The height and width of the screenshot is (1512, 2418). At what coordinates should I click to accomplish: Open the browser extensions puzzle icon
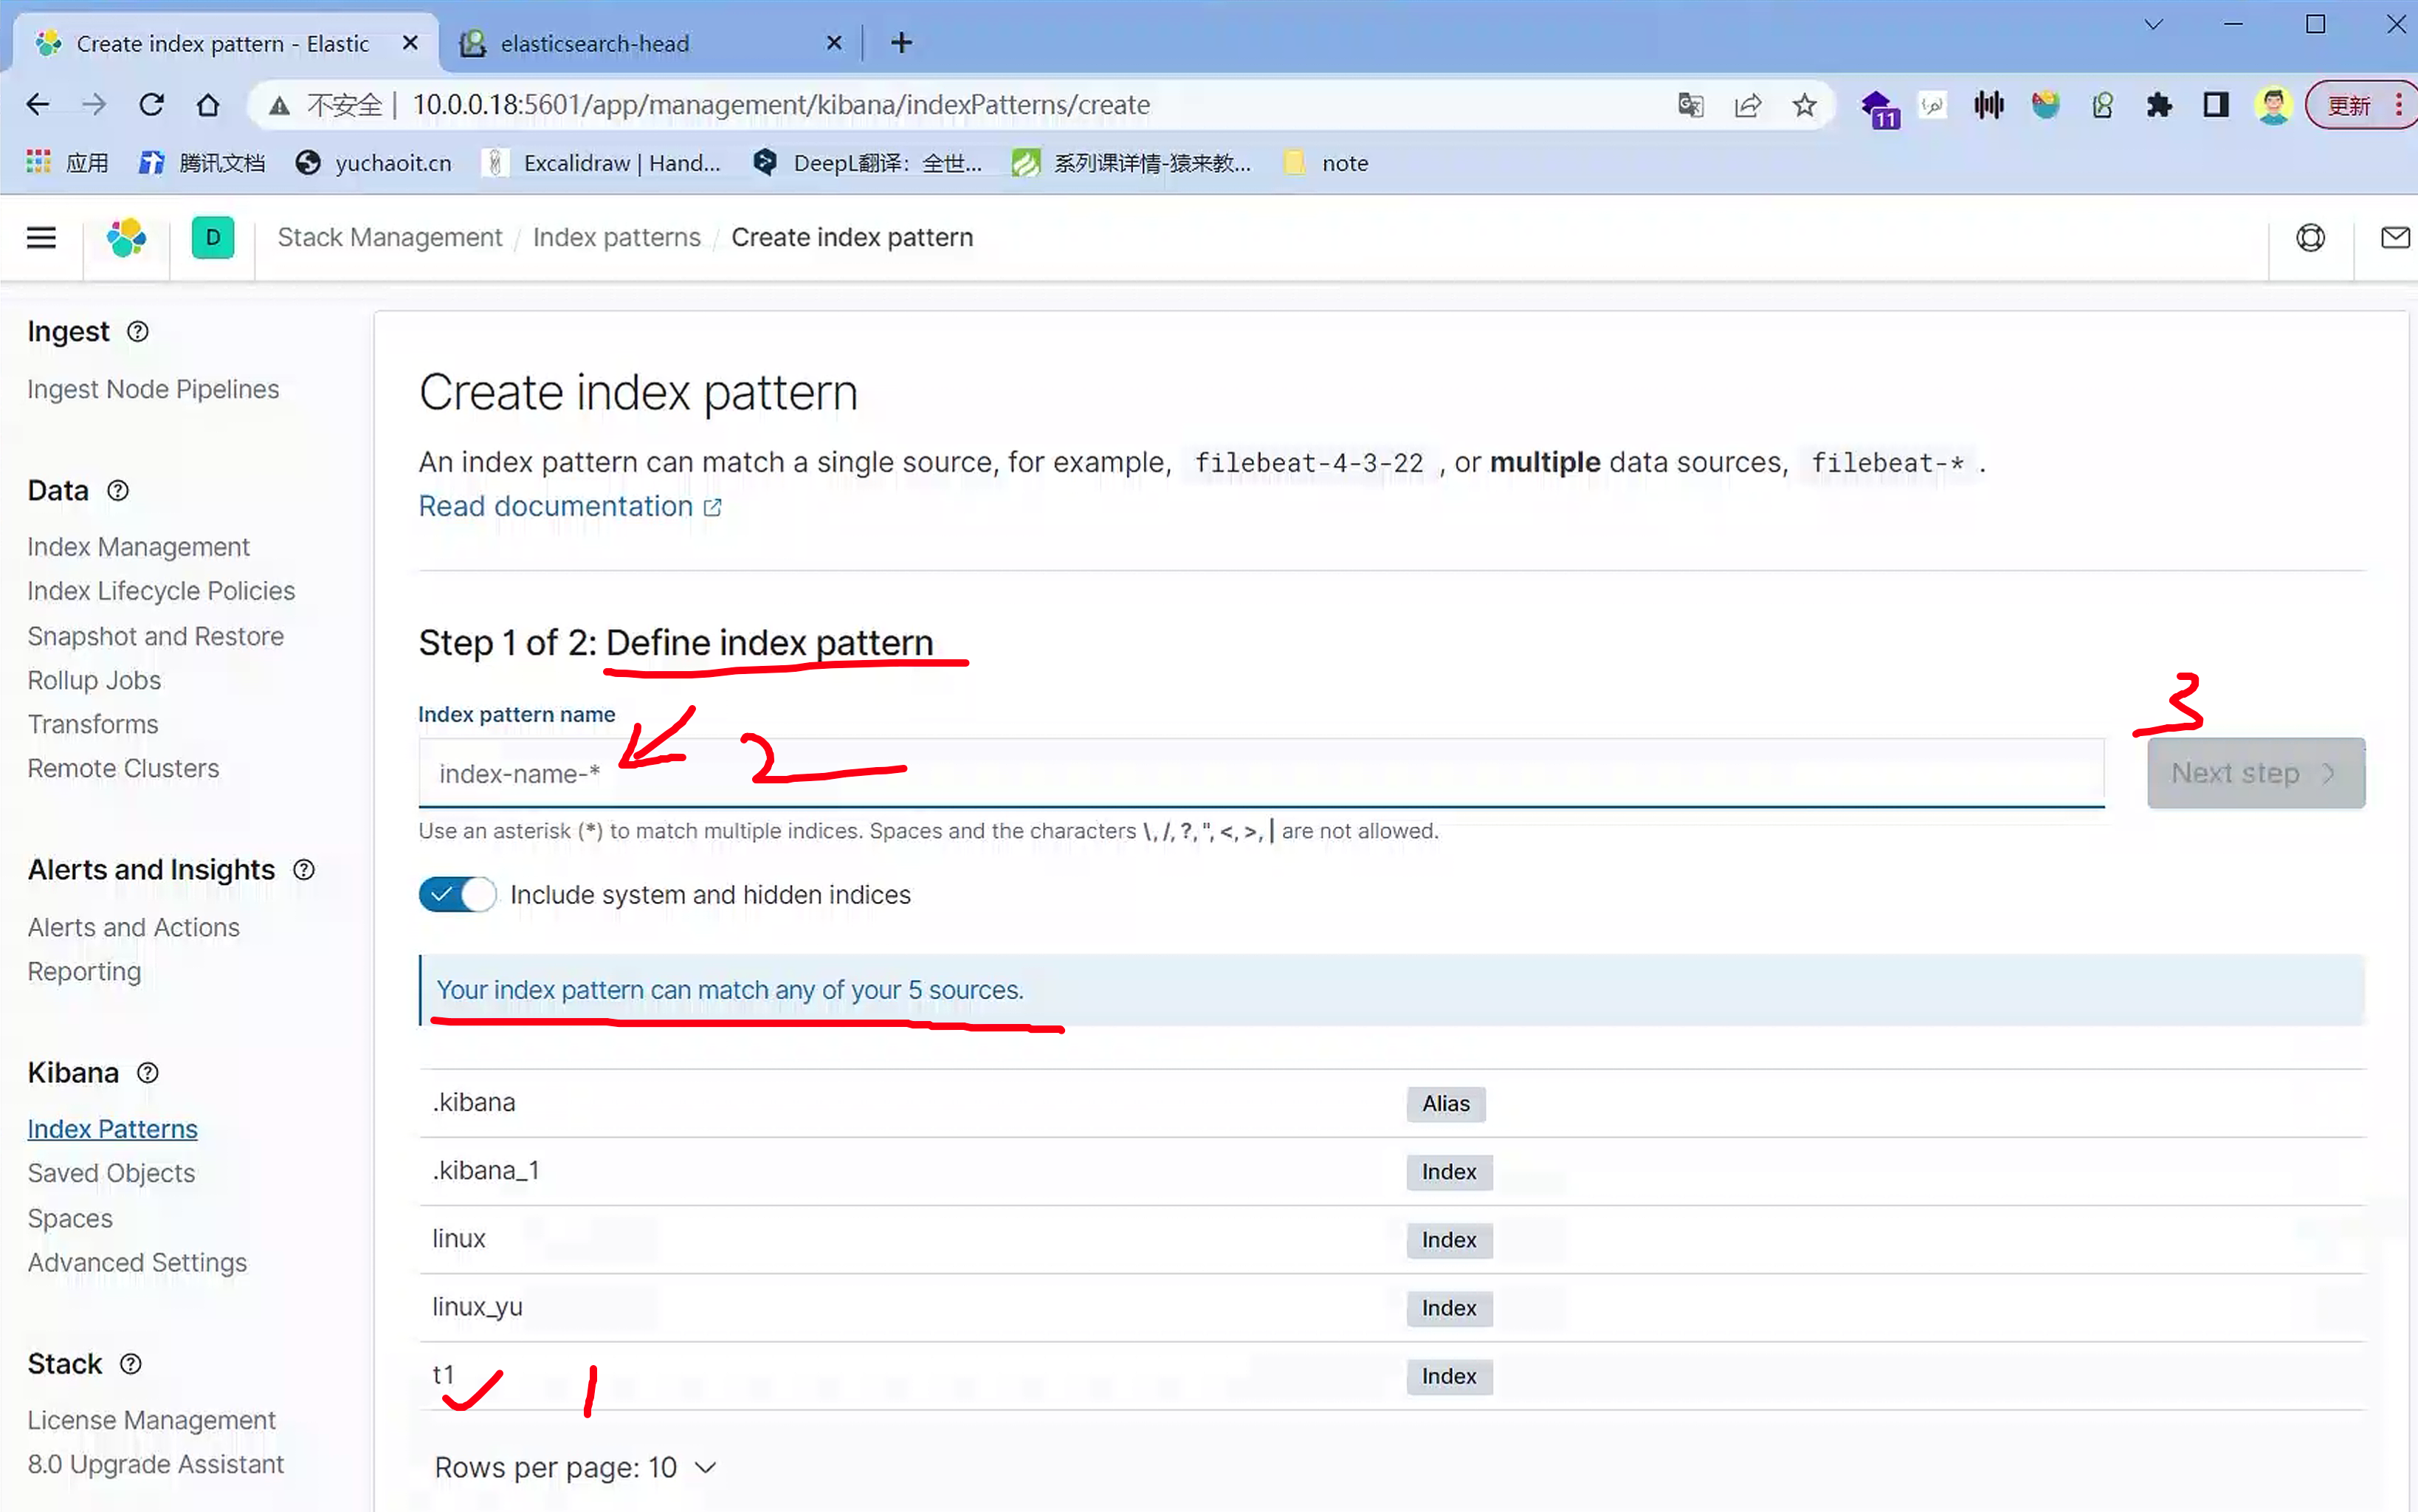click(2159, 105)
